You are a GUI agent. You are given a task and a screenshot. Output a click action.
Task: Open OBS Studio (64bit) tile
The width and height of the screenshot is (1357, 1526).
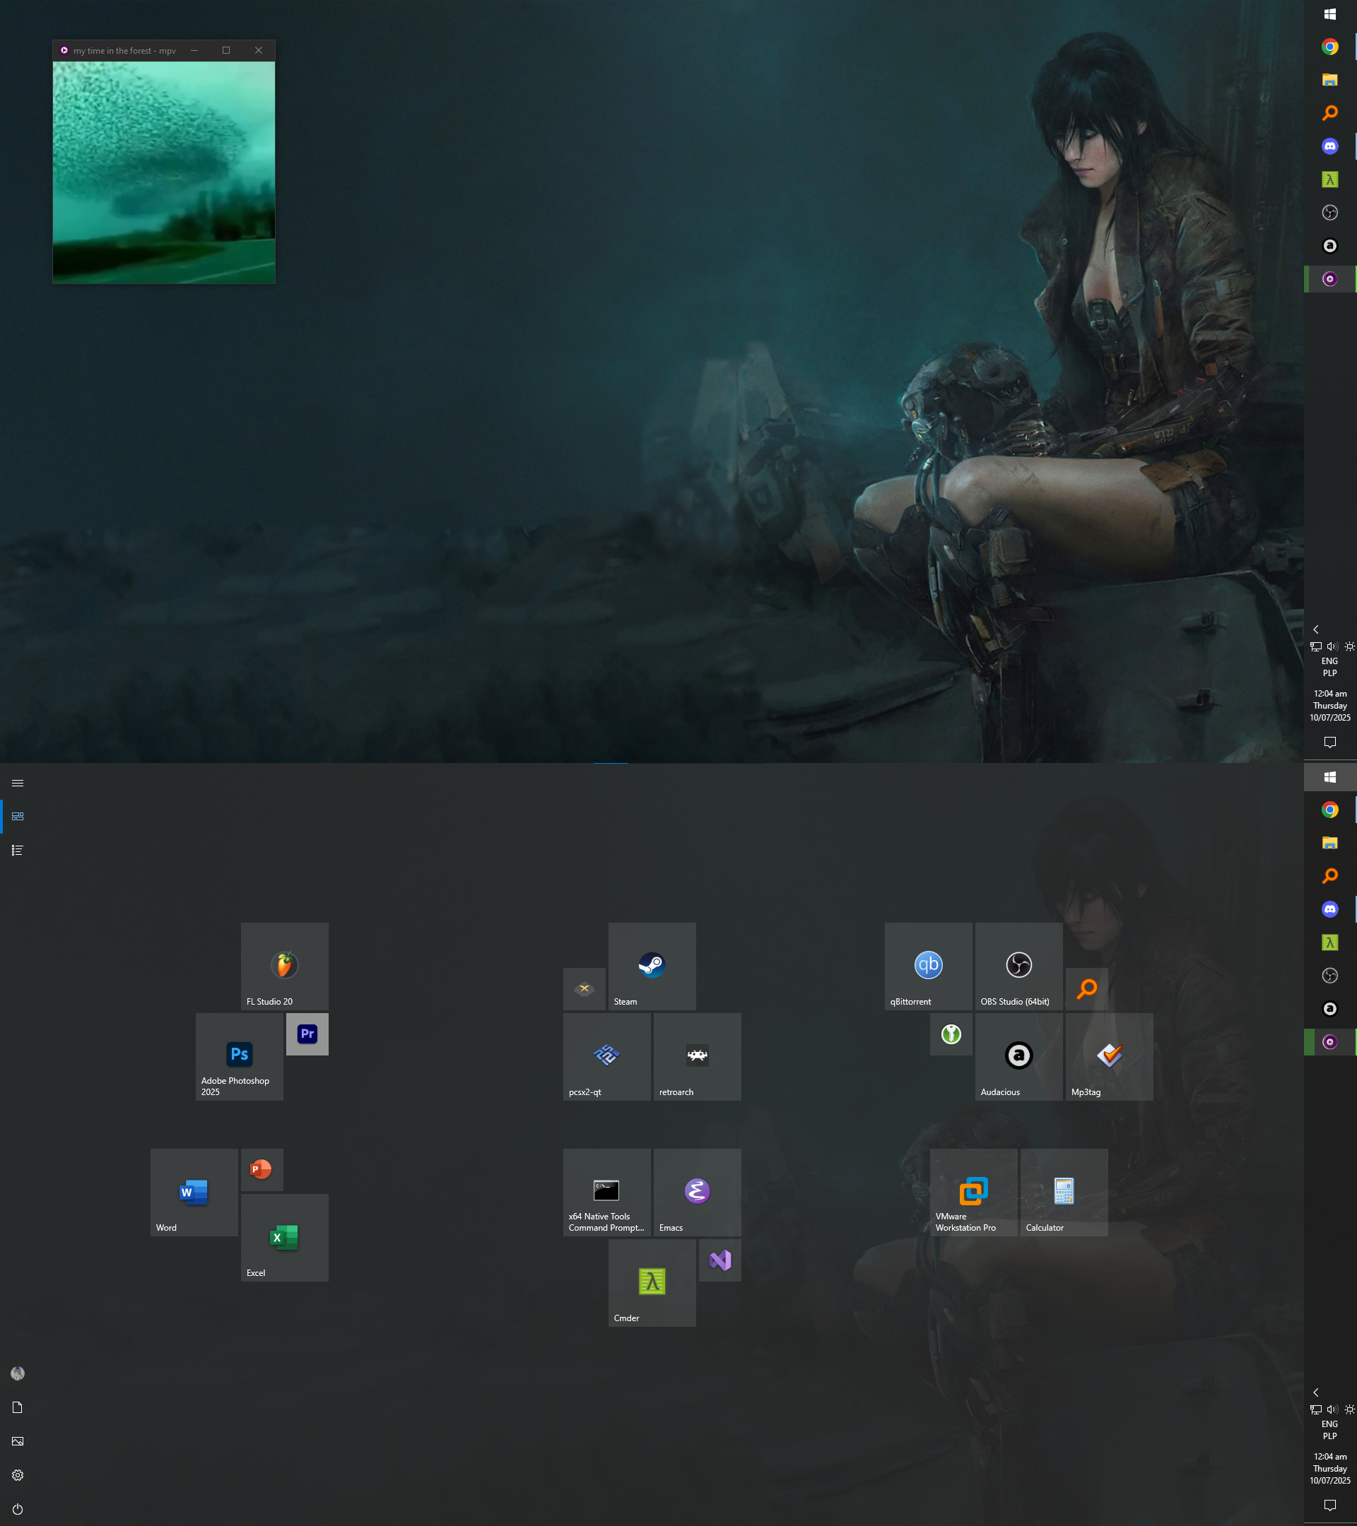click(1018, 966)
